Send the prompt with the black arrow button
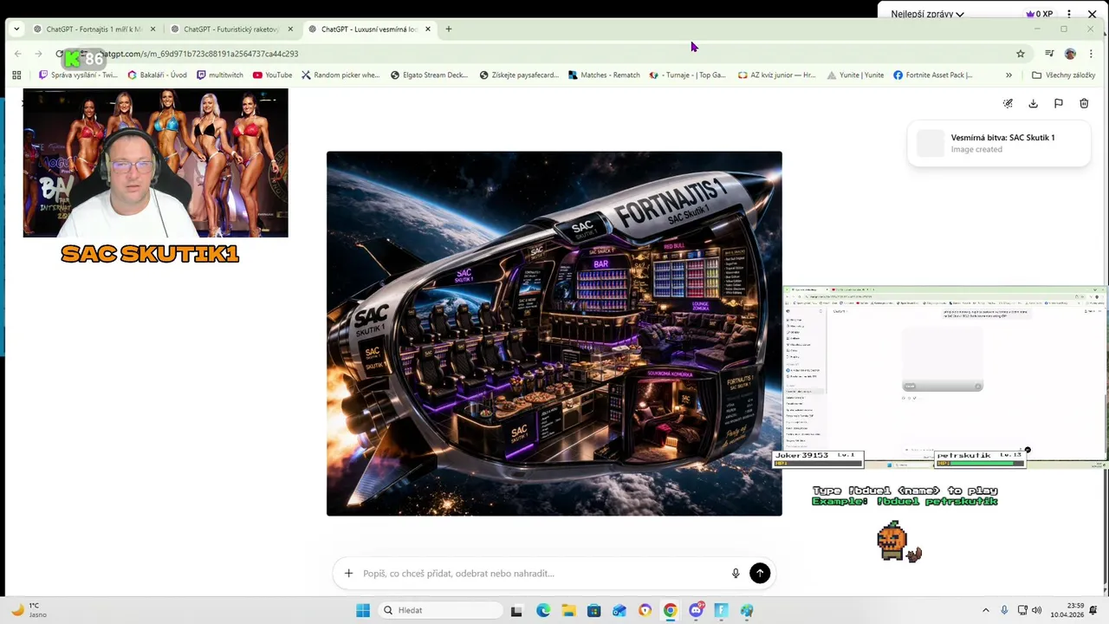 point(759,573)
